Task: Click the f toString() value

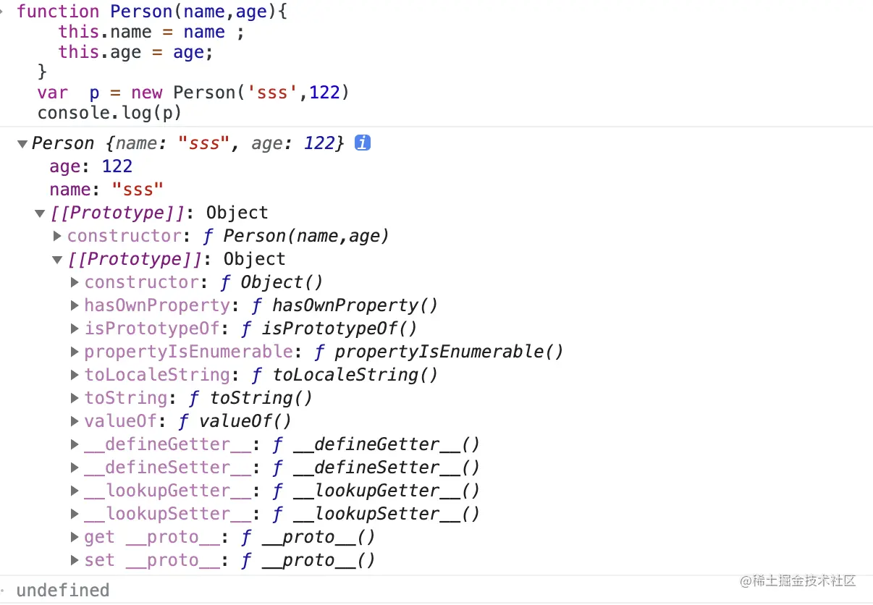Action: click(x=250, y=398)
